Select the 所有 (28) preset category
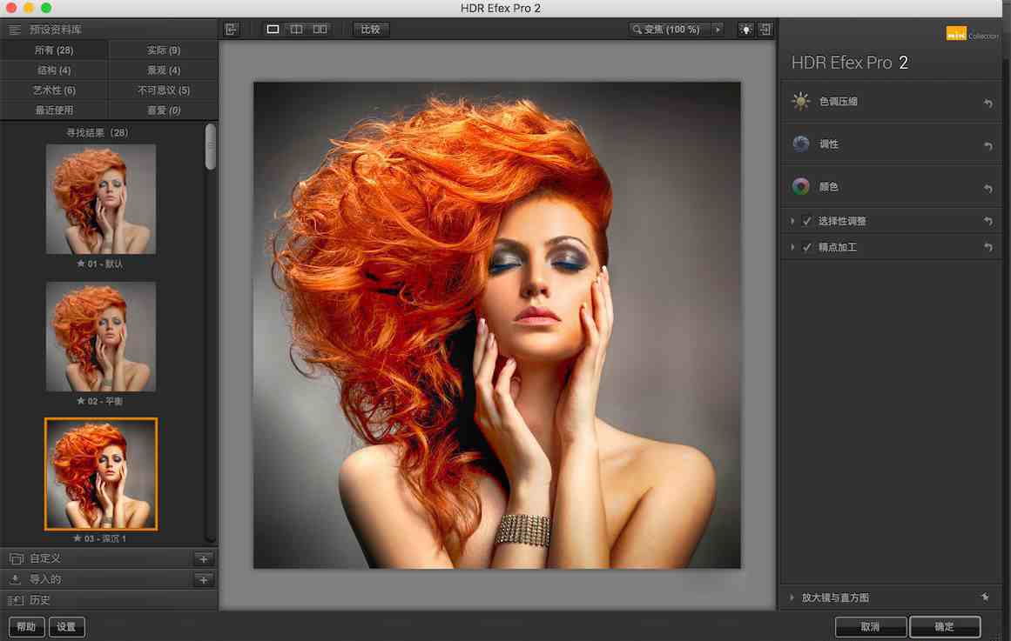This screenshot has height=641, width=1011. [x=54, y=50]
